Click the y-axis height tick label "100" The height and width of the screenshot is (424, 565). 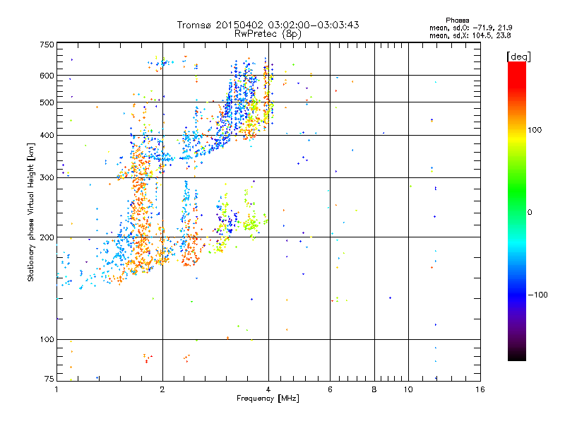tap(47, 340)
